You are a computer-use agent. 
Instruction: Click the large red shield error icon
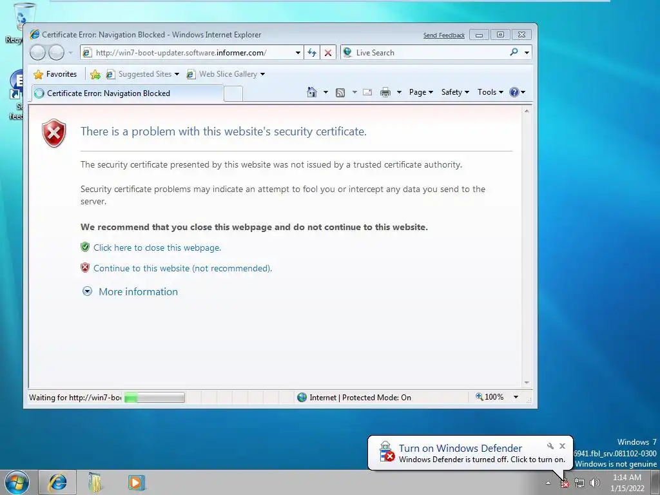[x=54, y=133]
